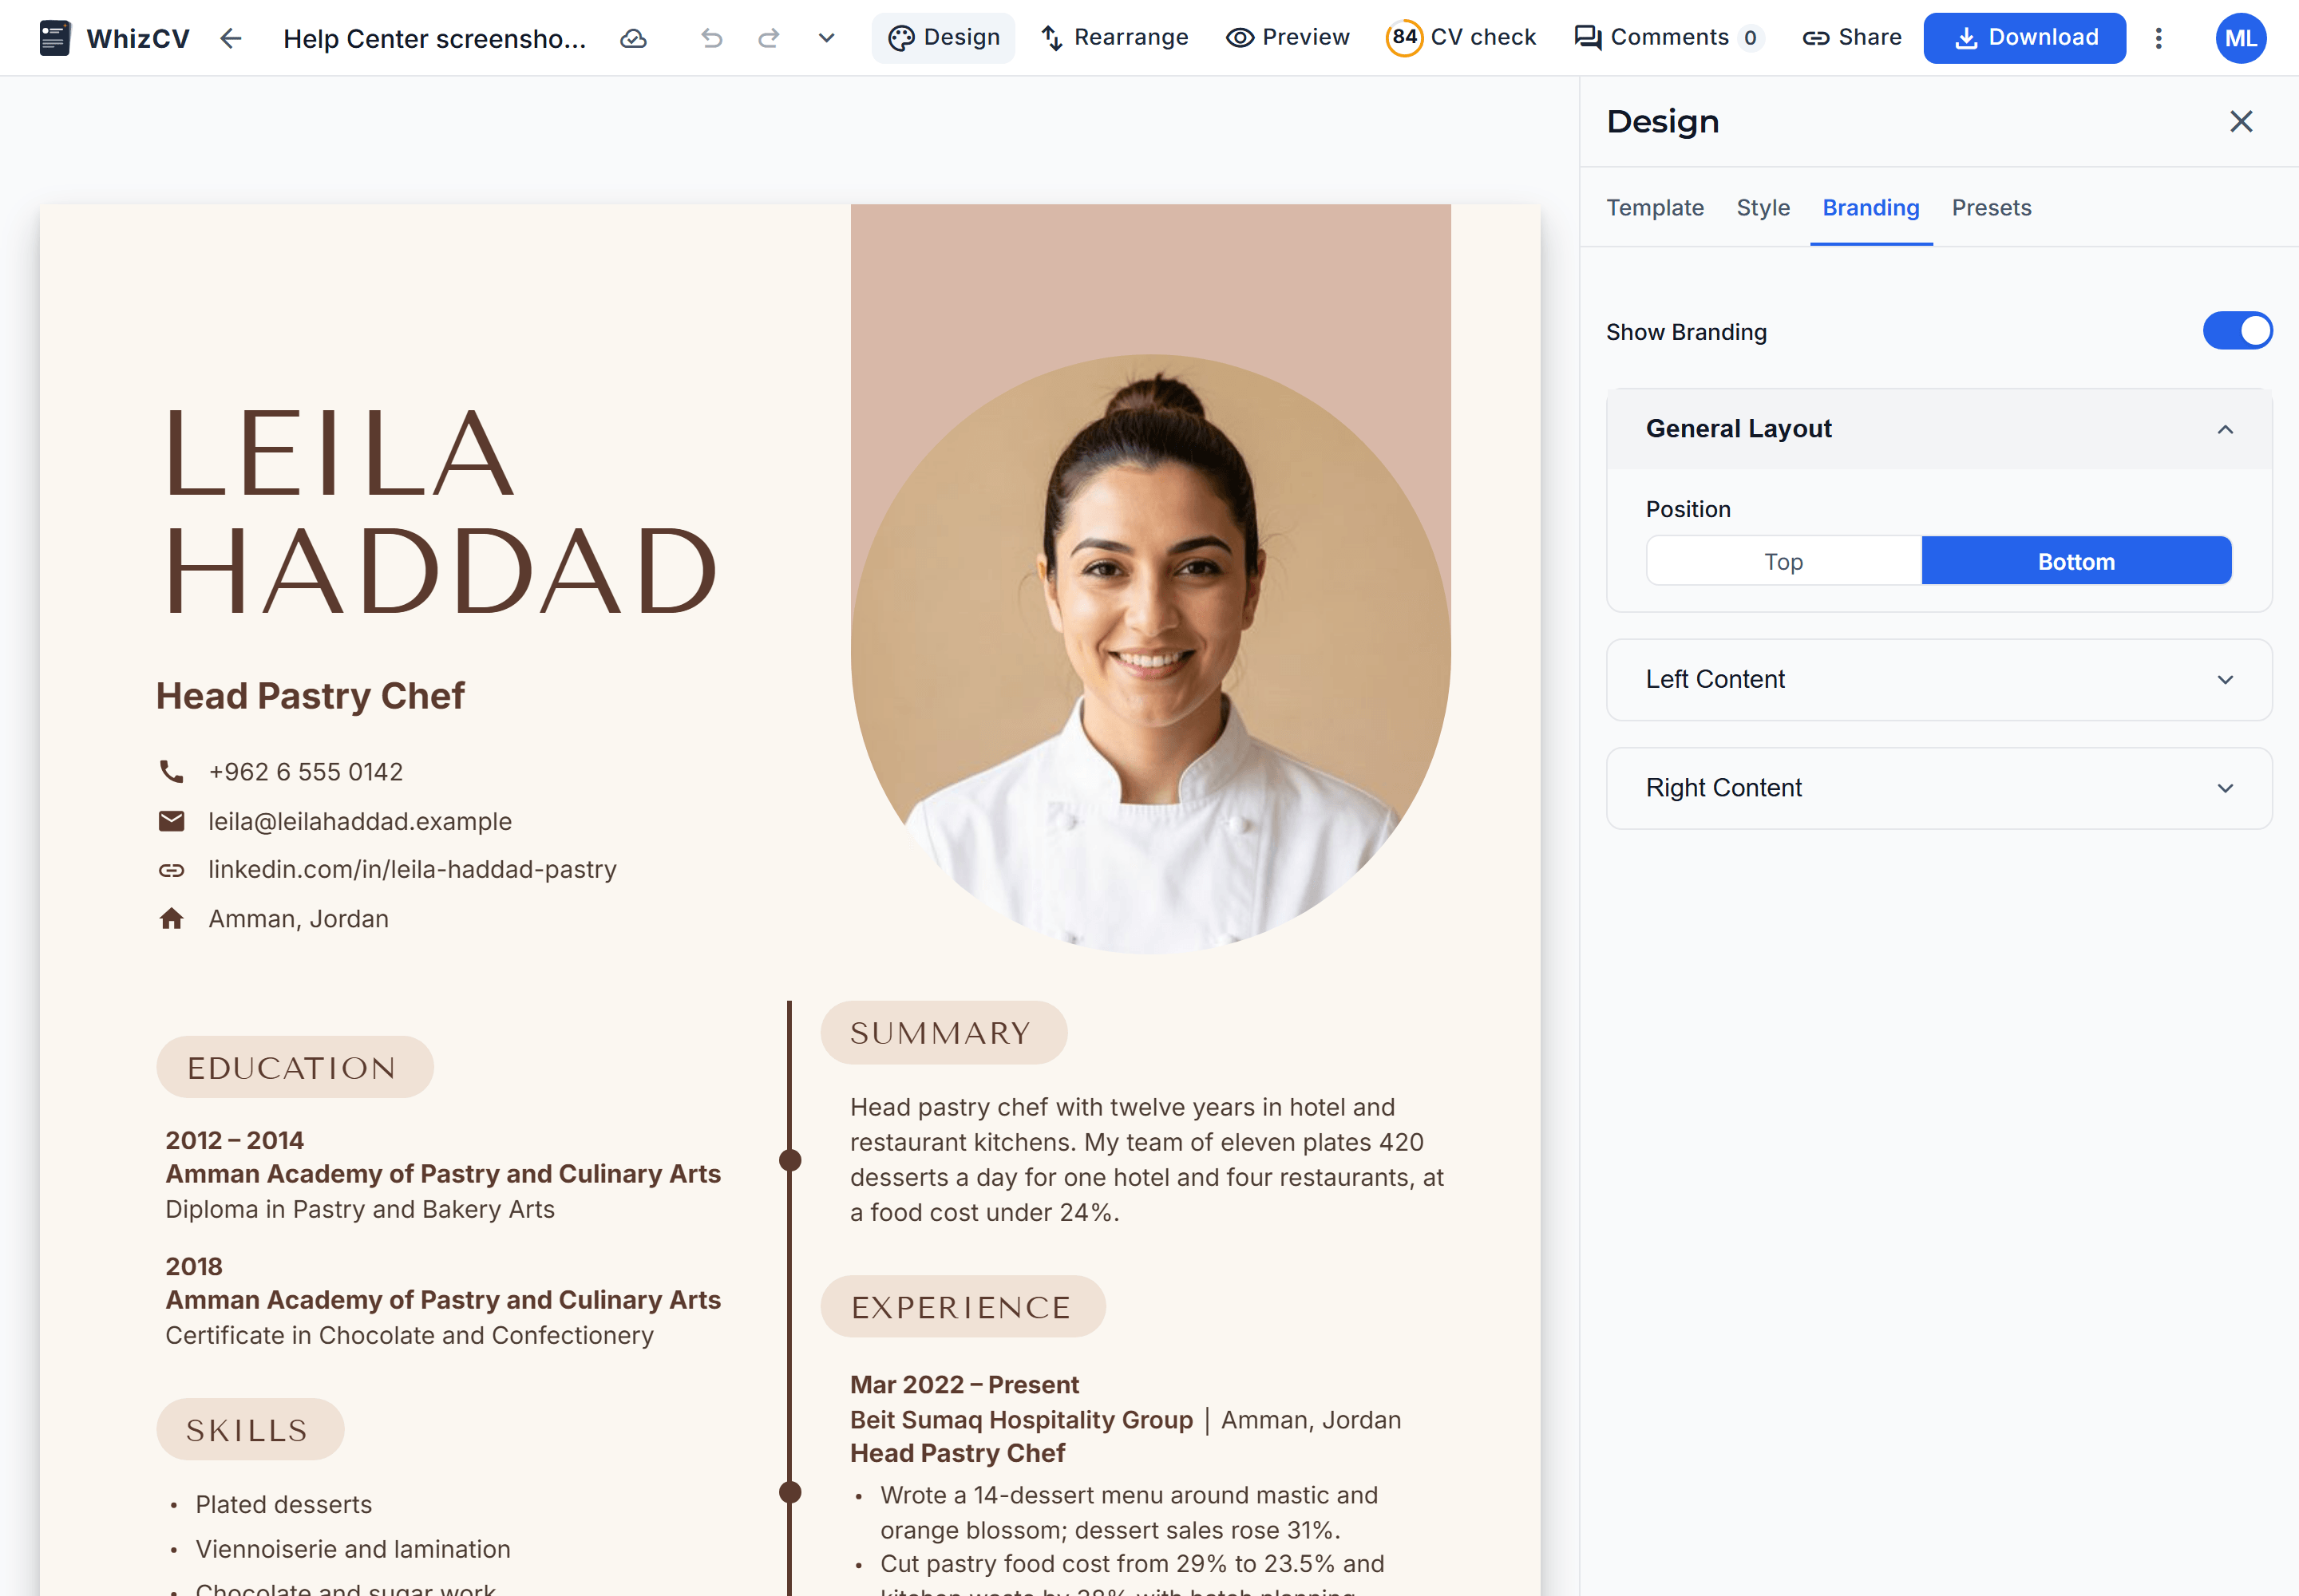The width and height of the screenshot is (2299, 1596).
Task: Open the three-dot more options menu
Action: [x=2159, y=38]
